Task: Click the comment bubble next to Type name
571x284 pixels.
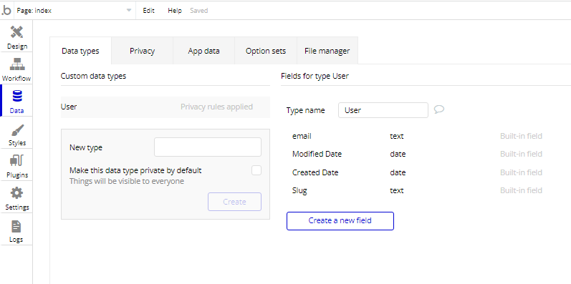Action: (x=439, y=109)
